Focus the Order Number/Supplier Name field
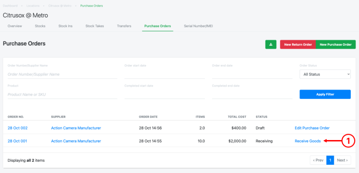Image resolution: width=359 pixels, height=173 pixels. [x=62, y=74]
